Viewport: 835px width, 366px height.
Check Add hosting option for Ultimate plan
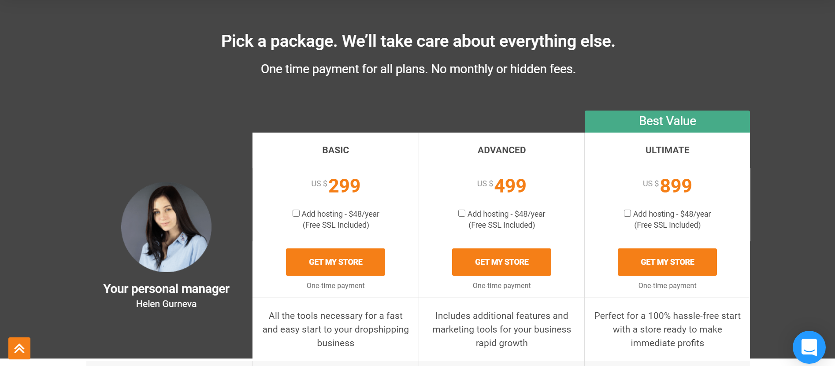click(x=627, y=213)
